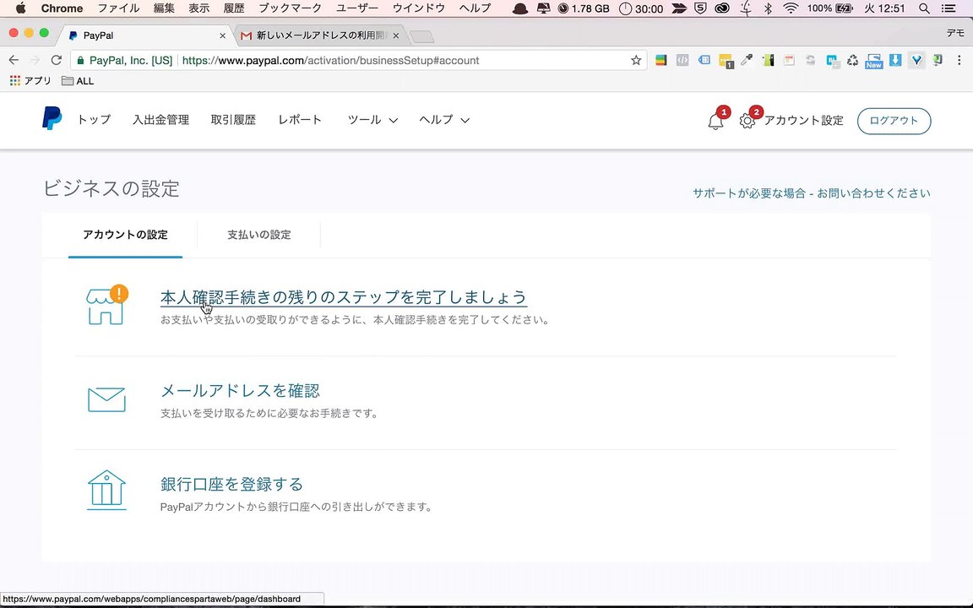
Task: Switch to 支払いの設定 tab
Action: tap(258, 235)
